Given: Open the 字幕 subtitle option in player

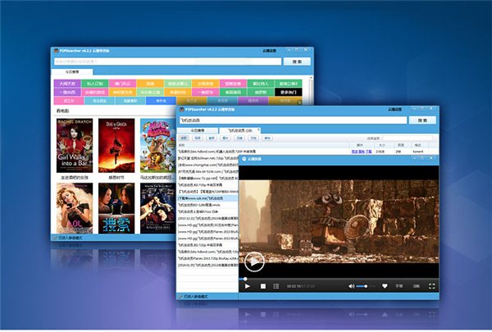Looking at the screenshot, I should coord(399,286).
